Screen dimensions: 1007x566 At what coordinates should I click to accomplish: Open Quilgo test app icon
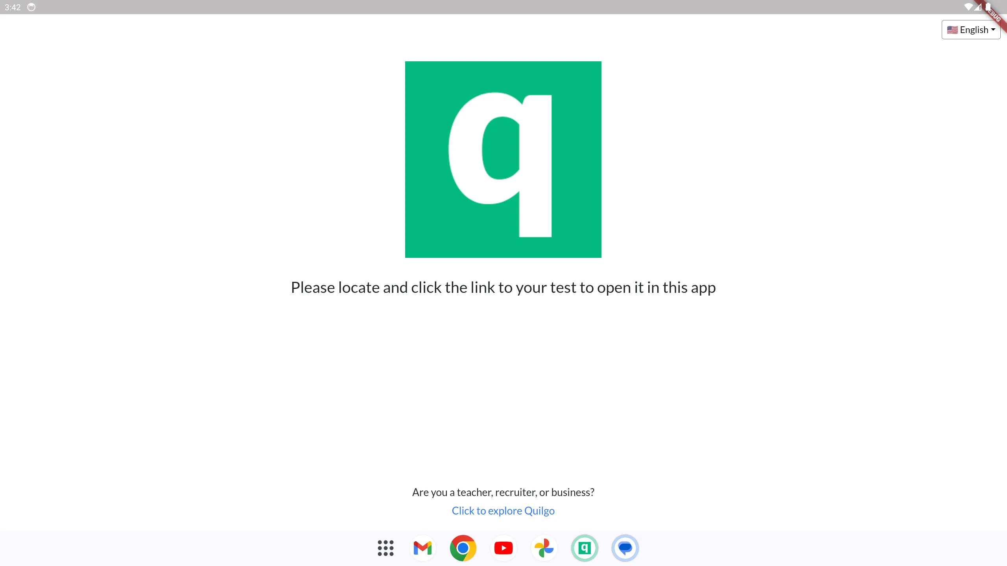pos(585,548)
